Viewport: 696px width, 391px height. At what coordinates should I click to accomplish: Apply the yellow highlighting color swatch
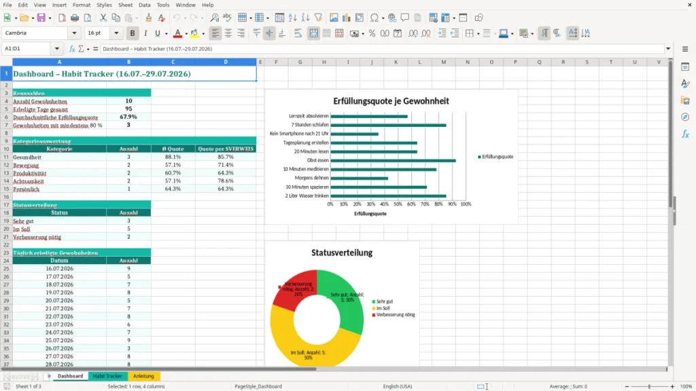pos(194,33)
